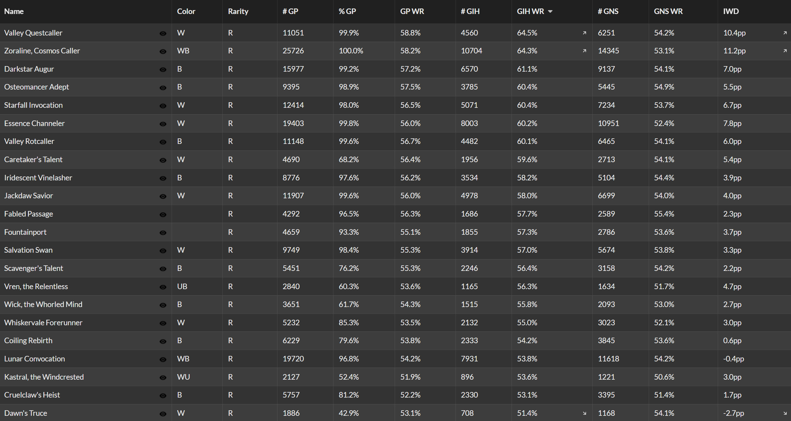Sort table by the Color column header

(x=186, y=11)
